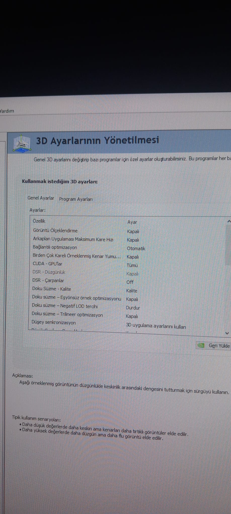Screen dimensions: 231x514
Task: Expand the Doku Süzme - Kalite value
Action: tap(132, 291)
